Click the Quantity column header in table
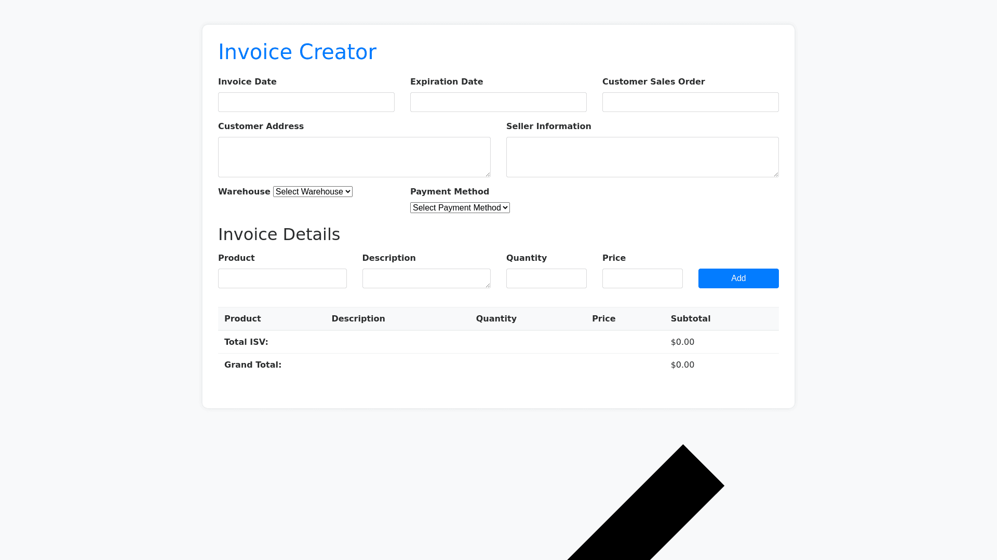This screenshot has height=560, width=997. click(x=496, y=319)
